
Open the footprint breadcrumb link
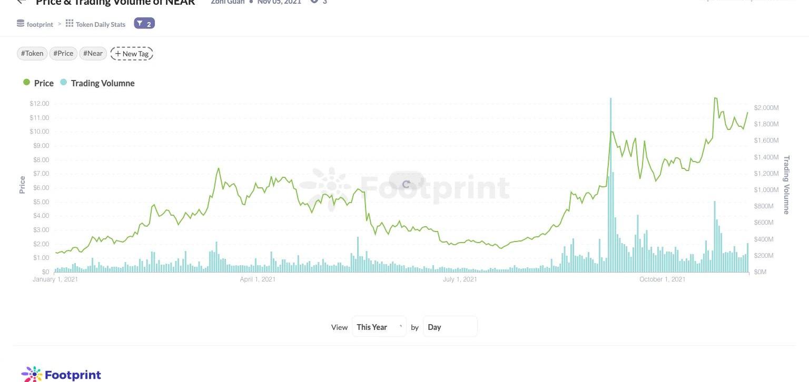tap(40, 24)
